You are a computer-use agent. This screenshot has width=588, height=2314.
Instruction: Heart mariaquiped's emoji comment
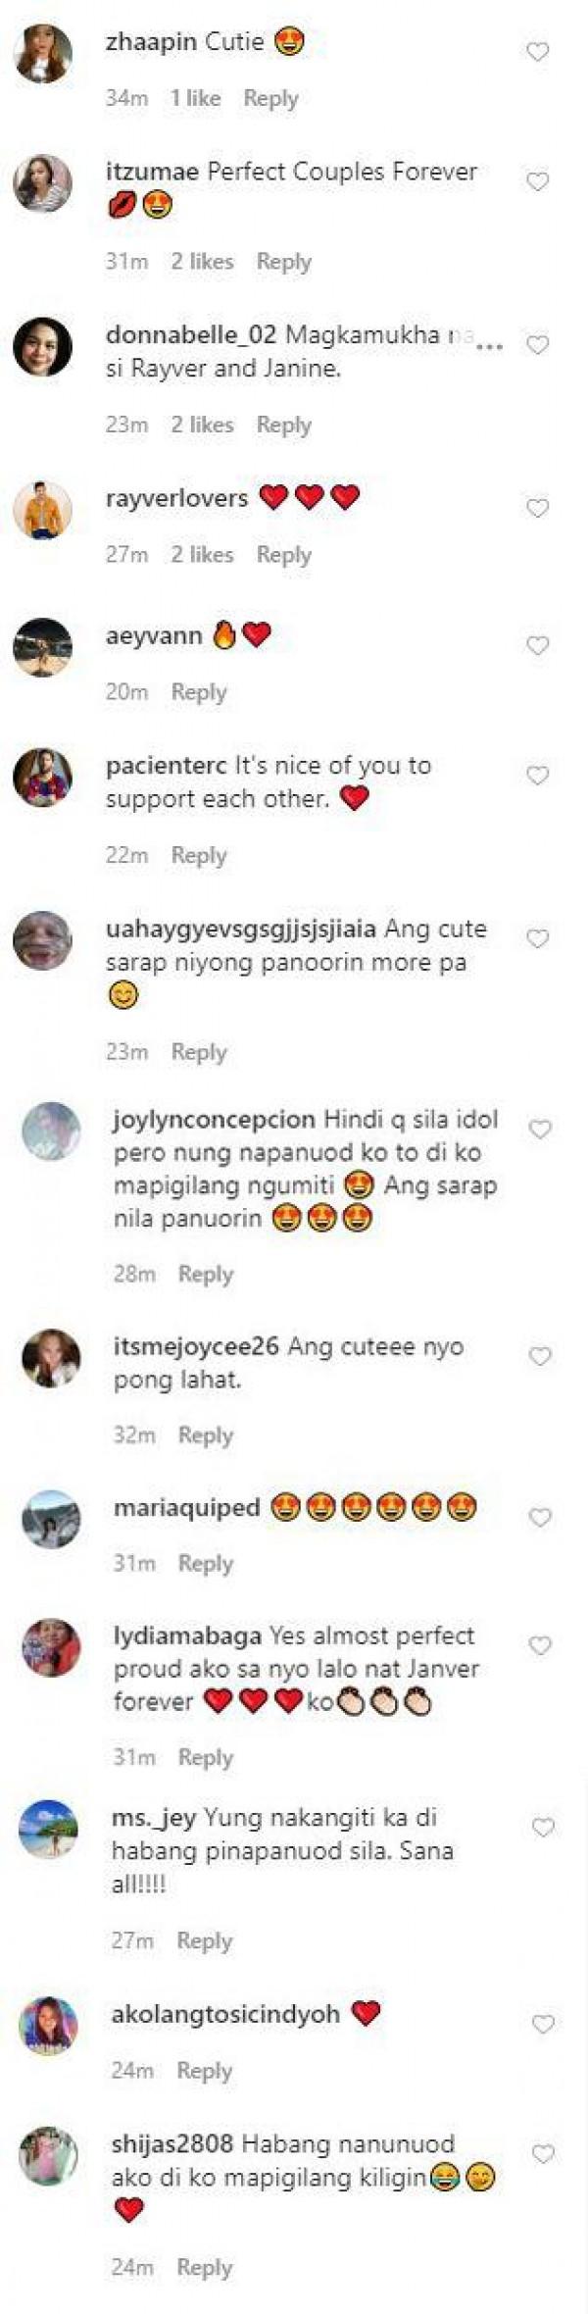tap(540, 1517)
